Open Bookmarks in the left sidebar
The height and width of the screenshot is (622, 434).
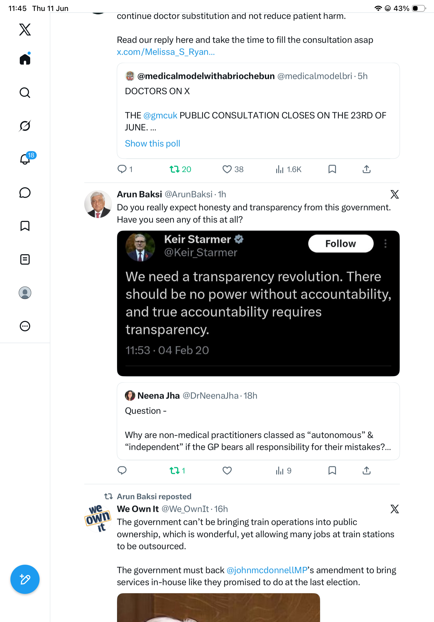[x=25, y=226]
